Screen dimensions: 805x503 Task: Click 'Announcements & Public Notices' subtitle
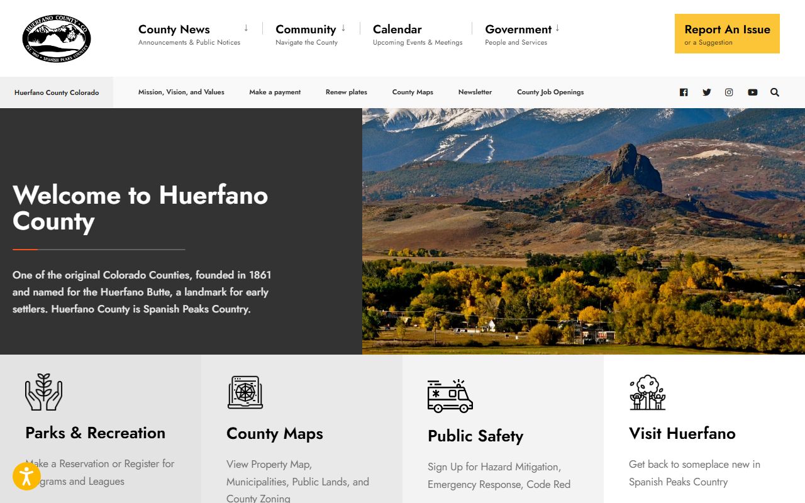[x=189, y=43]
